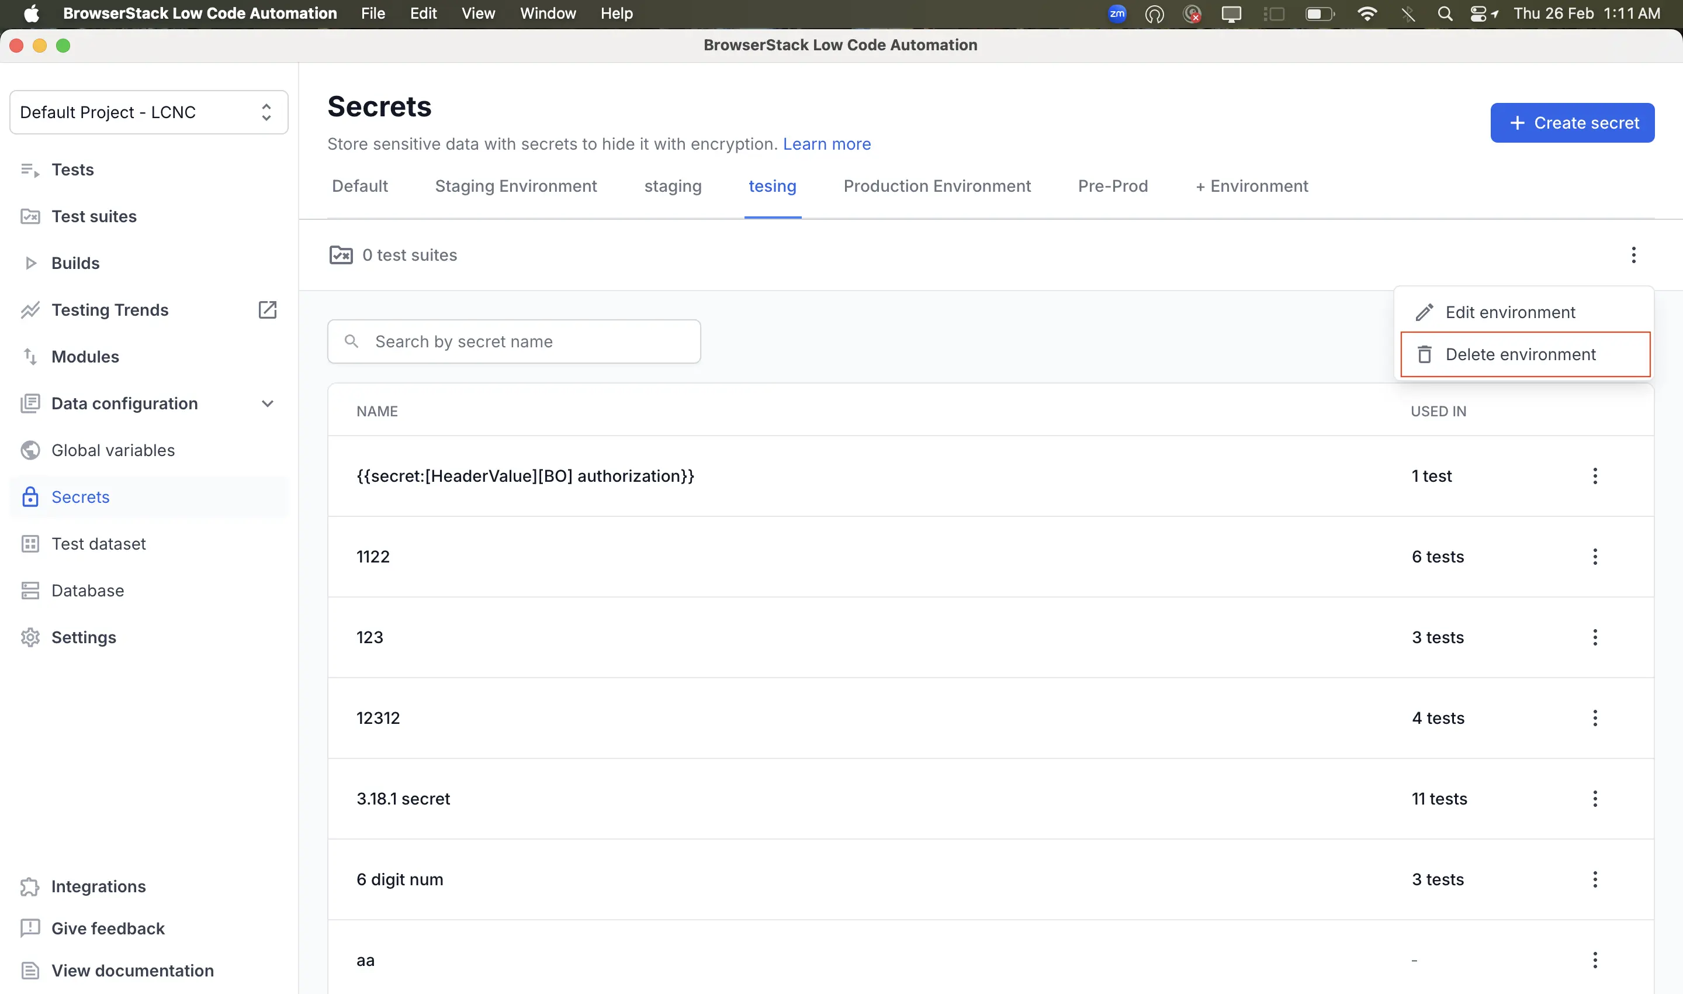Viewport: 1683px width, 994px height.
Task: Open actions menu for 3.18.1 secret
Action: pos(1595,798)
